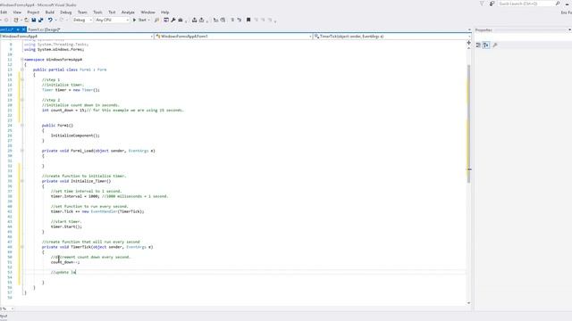Click the vertical scrollbar thumb in the editor
Viewport: 572px width, 321px height.
tap(468, 124)
